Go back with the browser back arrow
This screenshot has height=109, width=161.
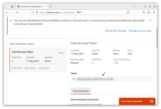(7, 13)
